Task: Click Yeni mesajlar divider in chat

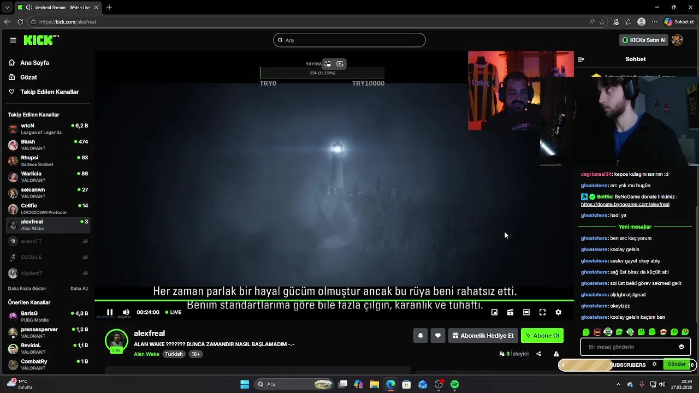Action: 635,227
